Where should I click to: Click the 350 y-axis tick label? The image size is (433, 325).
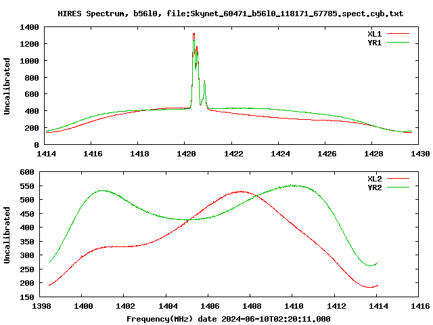click(27, 242)
